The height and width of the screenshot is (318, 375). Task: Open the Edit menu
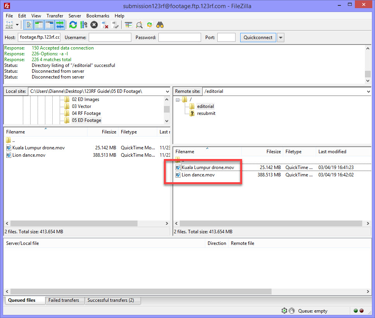[22, 16]
